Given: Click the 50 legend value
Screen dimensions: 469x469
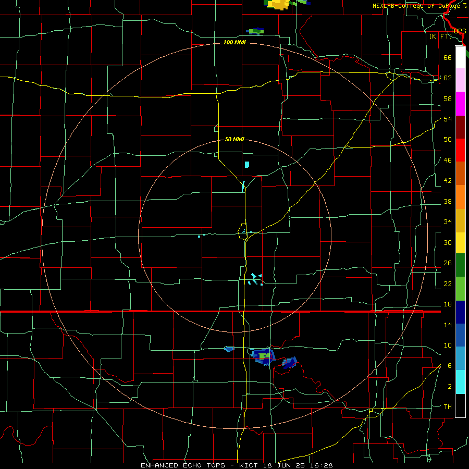Looking at the screenshot, I should coord(448,139).
